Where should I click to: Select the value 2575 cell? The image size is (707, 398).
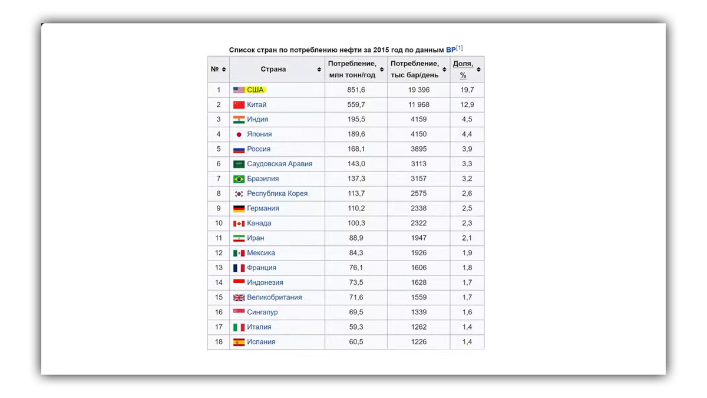[x=419, y=193]
